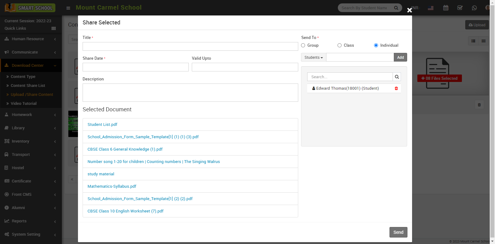Image resolution: width=495 pixels, height=244 pixels.
Task: Open the WhatsApp icon in header
Action: 474,8
